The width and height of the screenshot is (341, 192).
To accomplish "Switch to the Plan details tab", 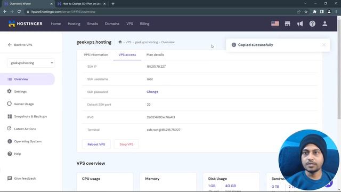I will click(155, 55).
